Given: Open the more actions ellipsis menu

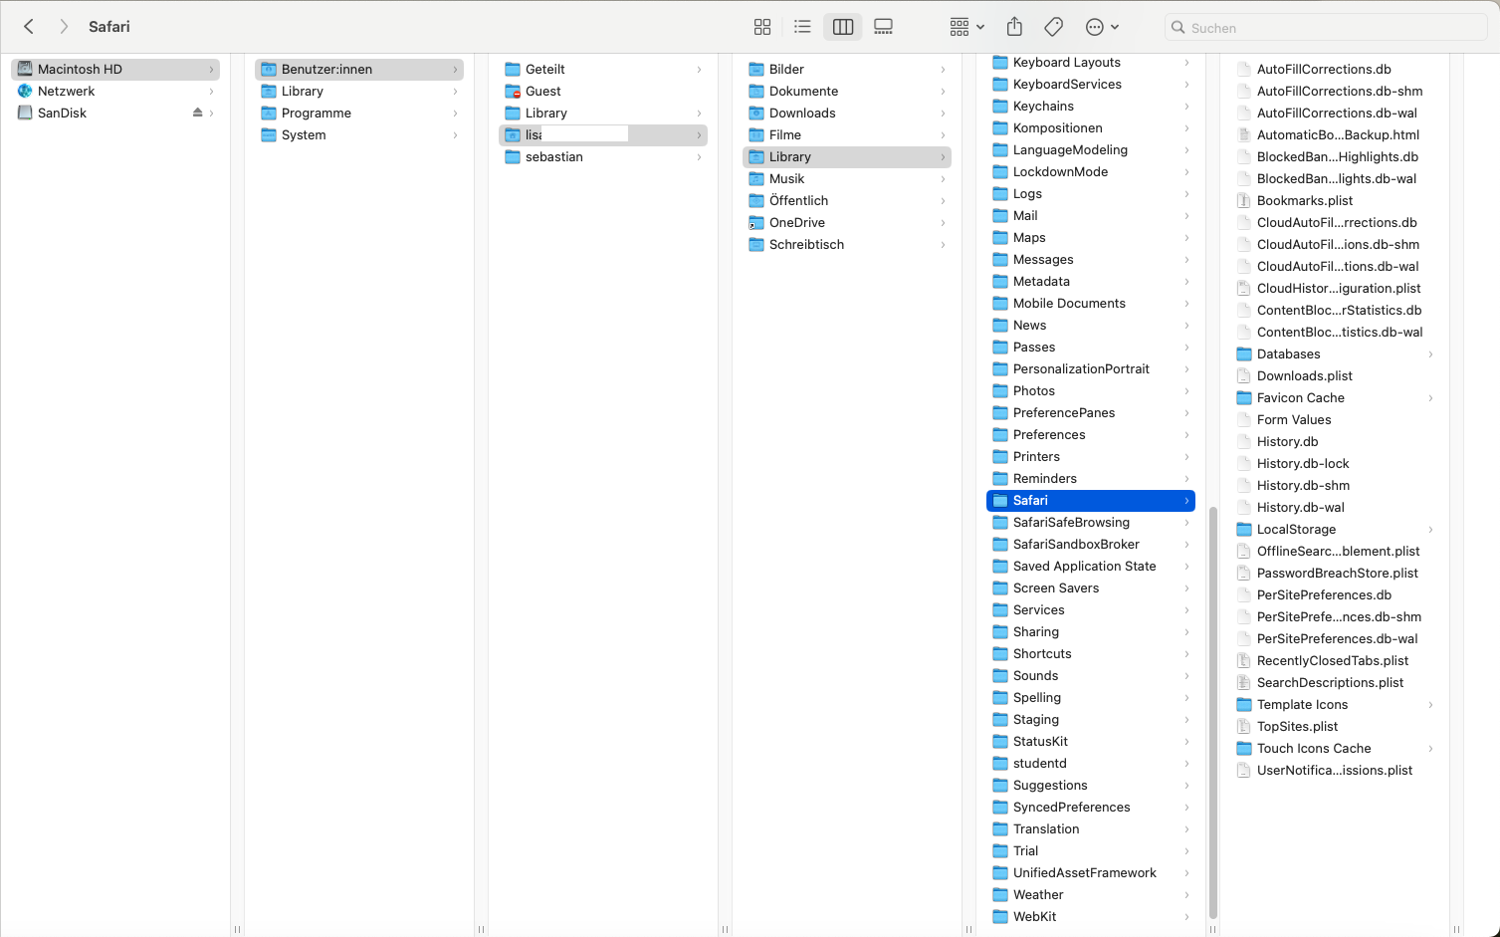Looking at the screenshot, I should [x=1102, y=27].
